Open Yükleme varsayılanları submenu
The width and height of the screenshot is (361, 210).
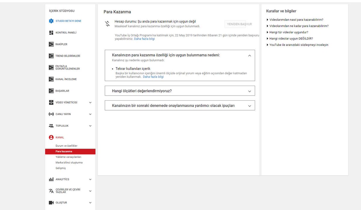coord(68,157)
